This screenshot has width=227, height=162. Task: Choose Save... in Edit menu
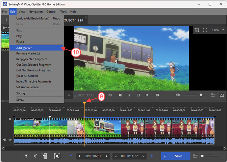36,100
